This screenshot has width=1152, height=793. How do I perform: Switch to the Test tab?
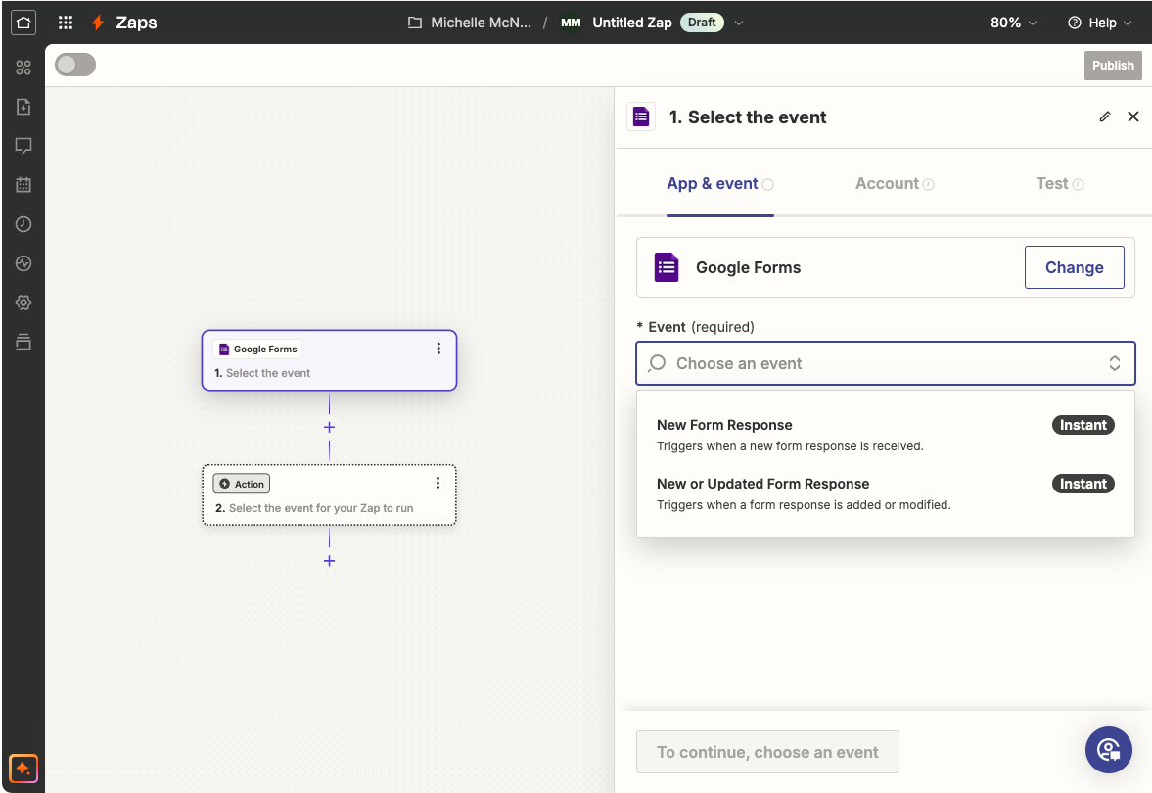(x=1059, y=184)
